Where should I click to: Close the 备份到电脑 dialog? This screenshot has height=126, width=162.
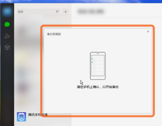[x=148, y=32]
